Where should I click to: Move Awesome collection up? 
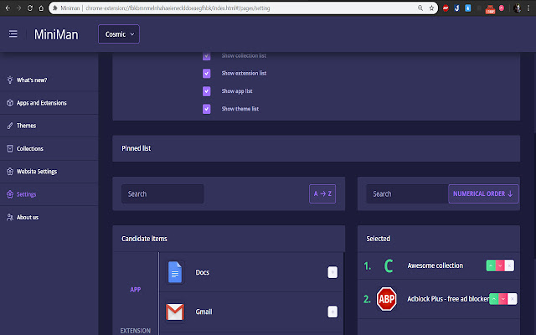[491, 265]
